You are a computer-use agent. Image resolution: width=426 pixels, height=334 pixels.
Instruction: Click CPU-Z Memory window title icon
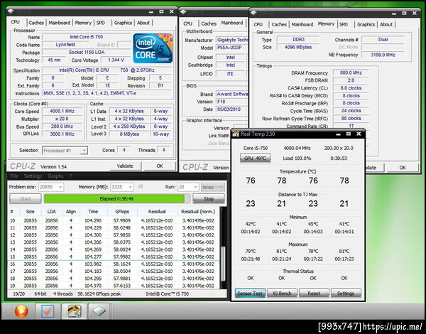pos(253,13)
